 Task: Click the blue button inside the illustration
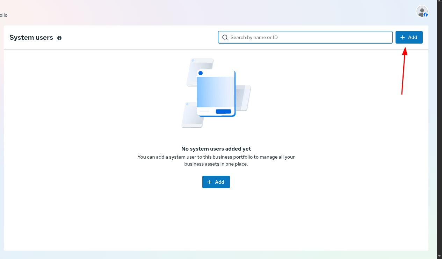223,112
